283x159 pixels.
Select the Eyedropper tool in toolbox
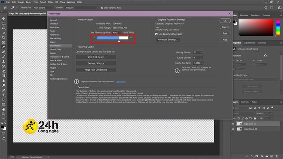click(4, 47)
